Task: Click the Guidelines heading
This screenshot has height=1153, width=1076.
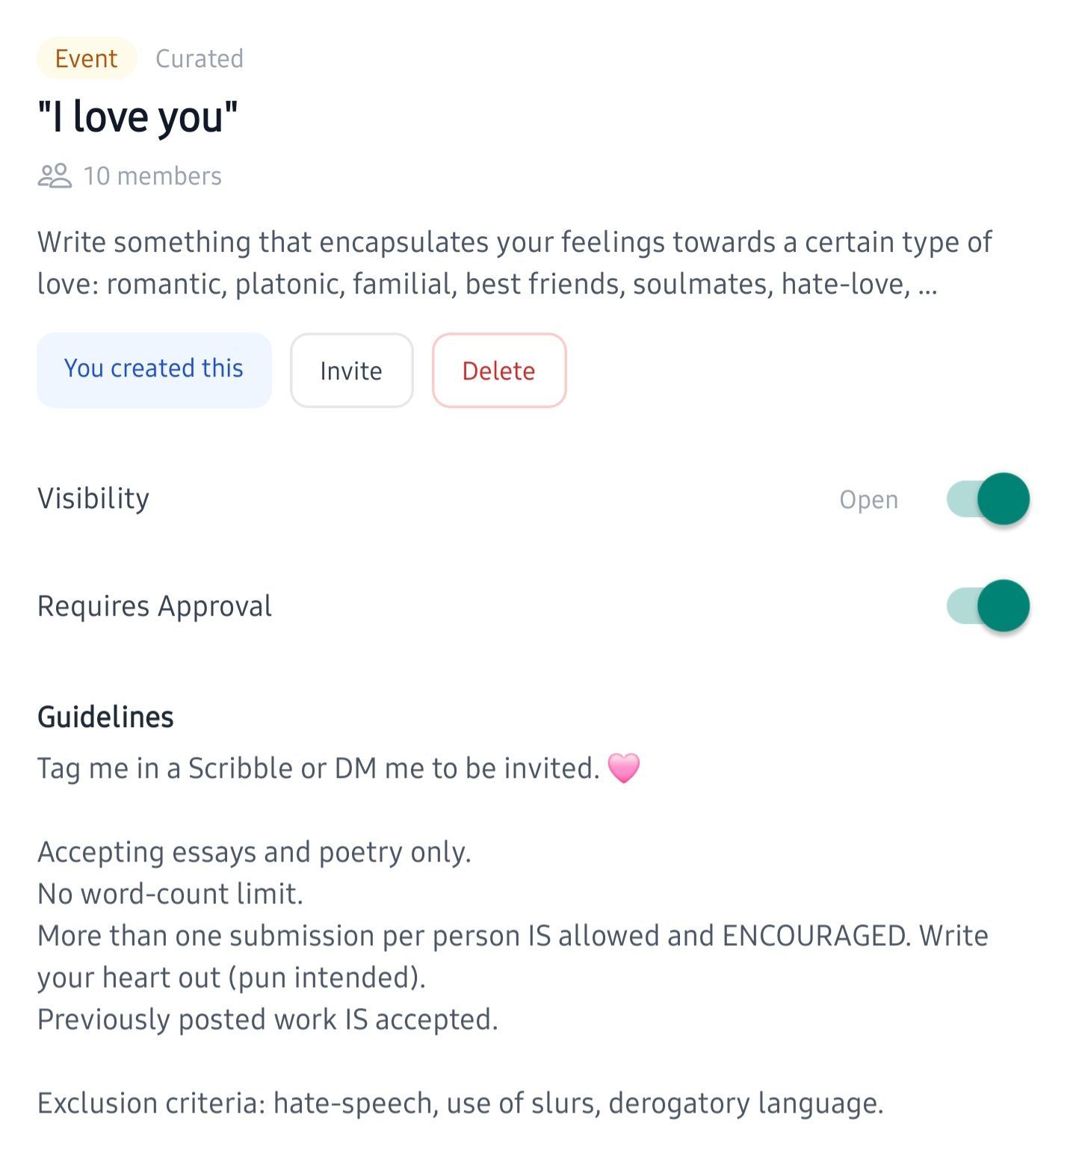Action: click(105, 717)
